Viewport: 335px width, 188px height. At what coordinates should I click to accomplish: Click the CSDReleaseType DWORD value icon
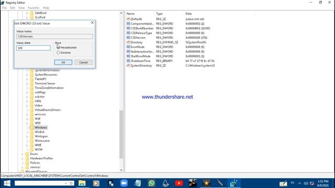click(x=128, y=33)
